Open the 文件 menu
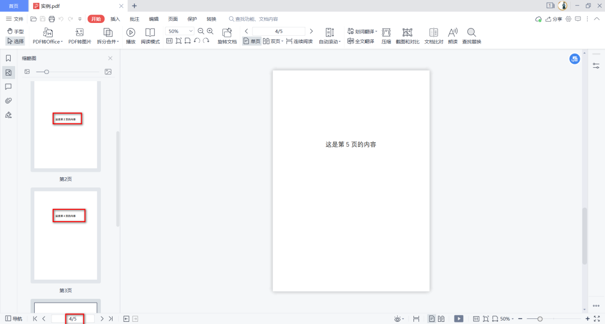Screen dimensions: 605x324 [15, 19]
